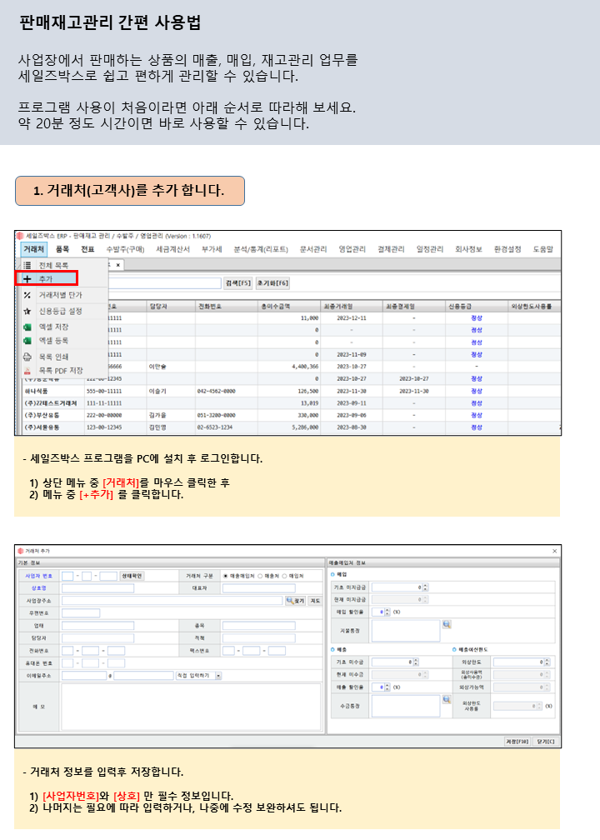Open the 수발주(구매) menu
Viewport: 600px width, 840px height.
click(x=125, y=249)
